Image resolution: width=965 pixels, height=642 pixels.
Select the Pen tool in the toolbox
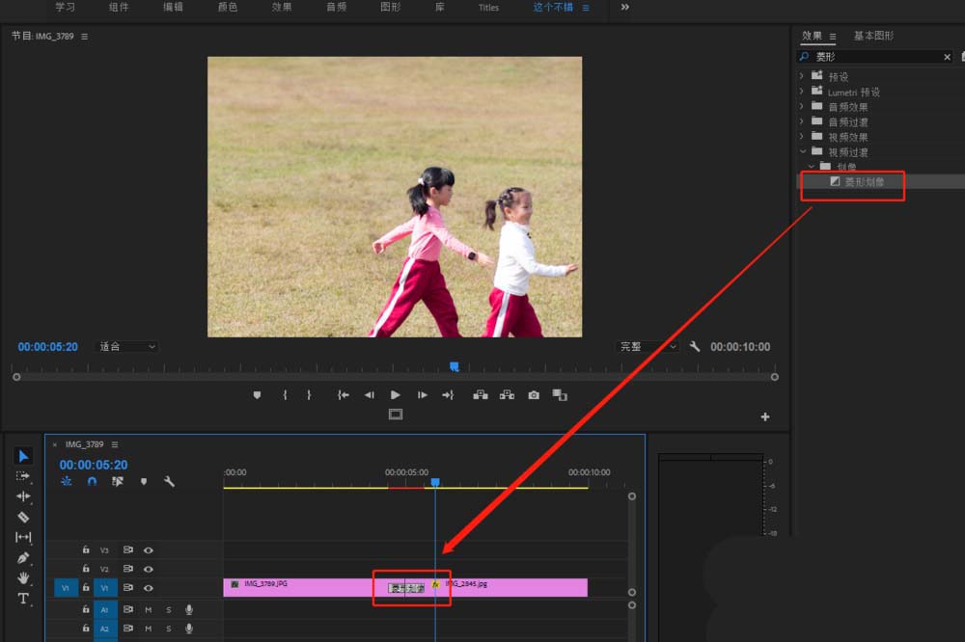pos(24,557)
